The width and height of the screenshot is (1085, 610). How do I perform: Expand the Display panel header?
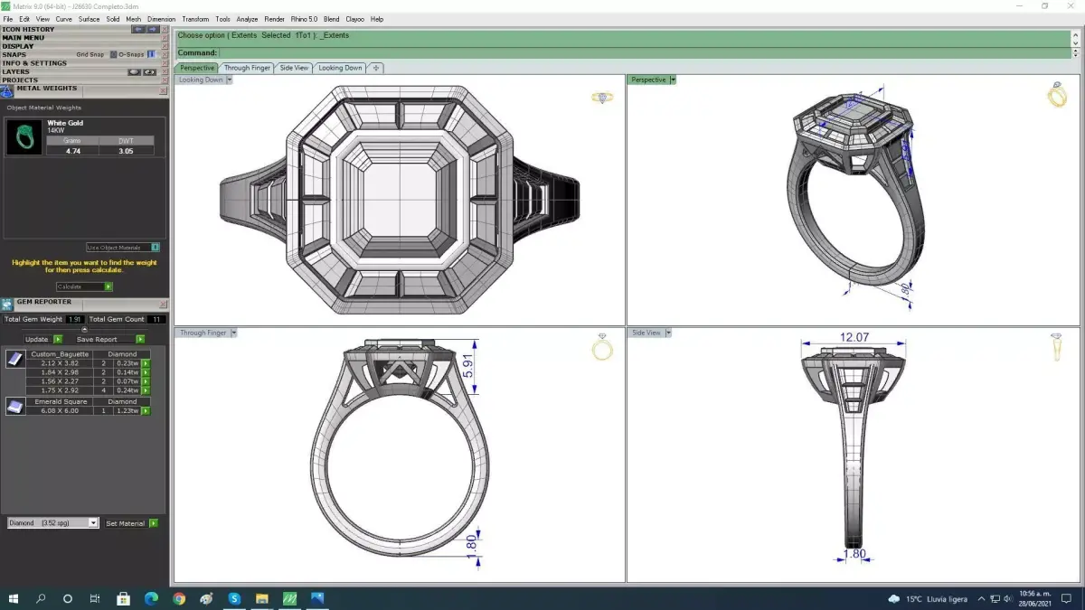[x=81, y=46]
